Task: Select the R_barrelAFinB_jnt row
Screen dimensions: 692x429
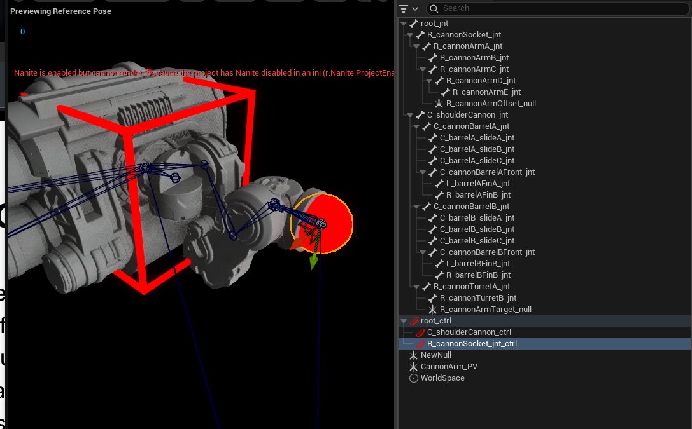Action: pos(544,195)
